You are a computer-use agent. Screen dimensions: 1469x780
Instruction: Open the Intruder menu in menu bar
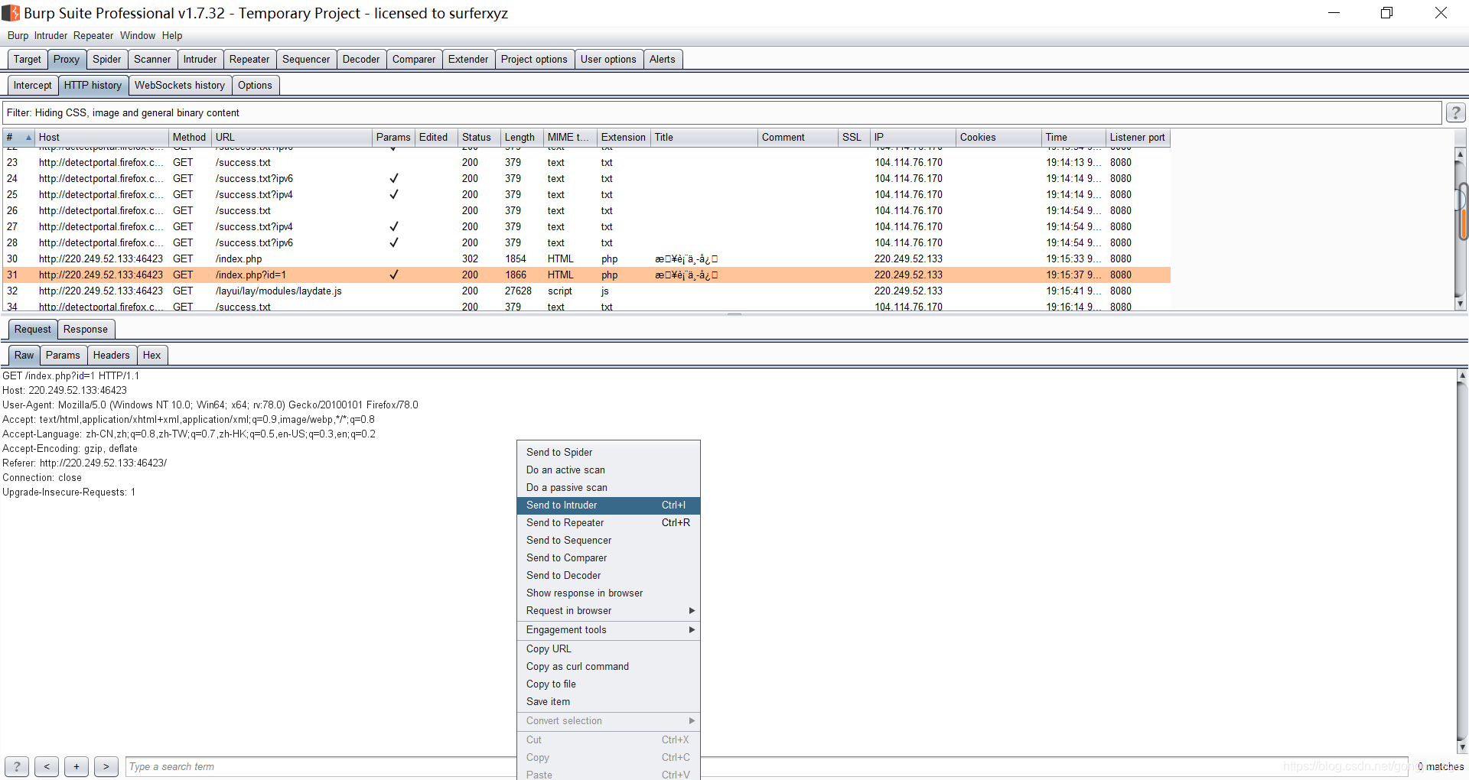point(50,35)
